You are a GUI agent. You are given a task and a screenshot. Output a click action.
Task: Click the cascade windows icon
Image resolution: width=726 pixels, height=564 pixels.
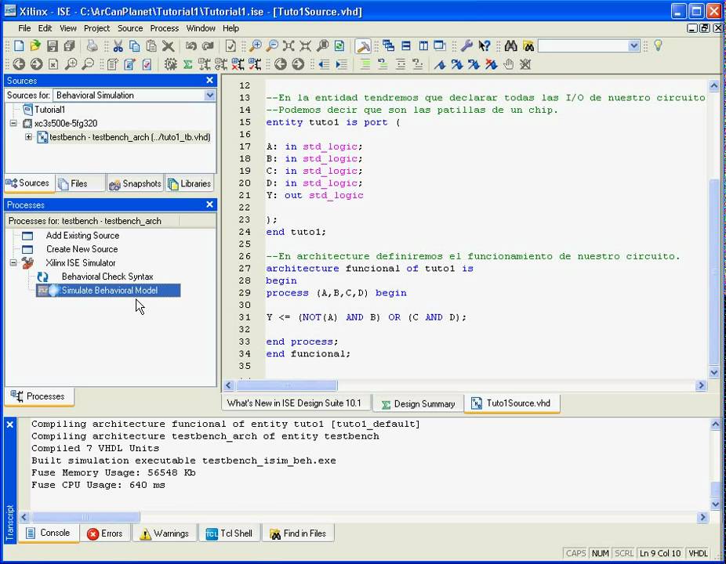388,45
